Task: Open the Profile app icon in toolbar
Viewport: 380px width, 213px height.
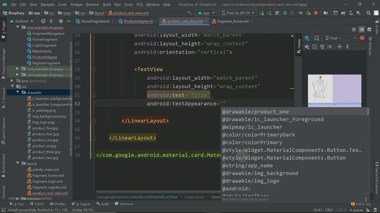Action: [300, 13]
